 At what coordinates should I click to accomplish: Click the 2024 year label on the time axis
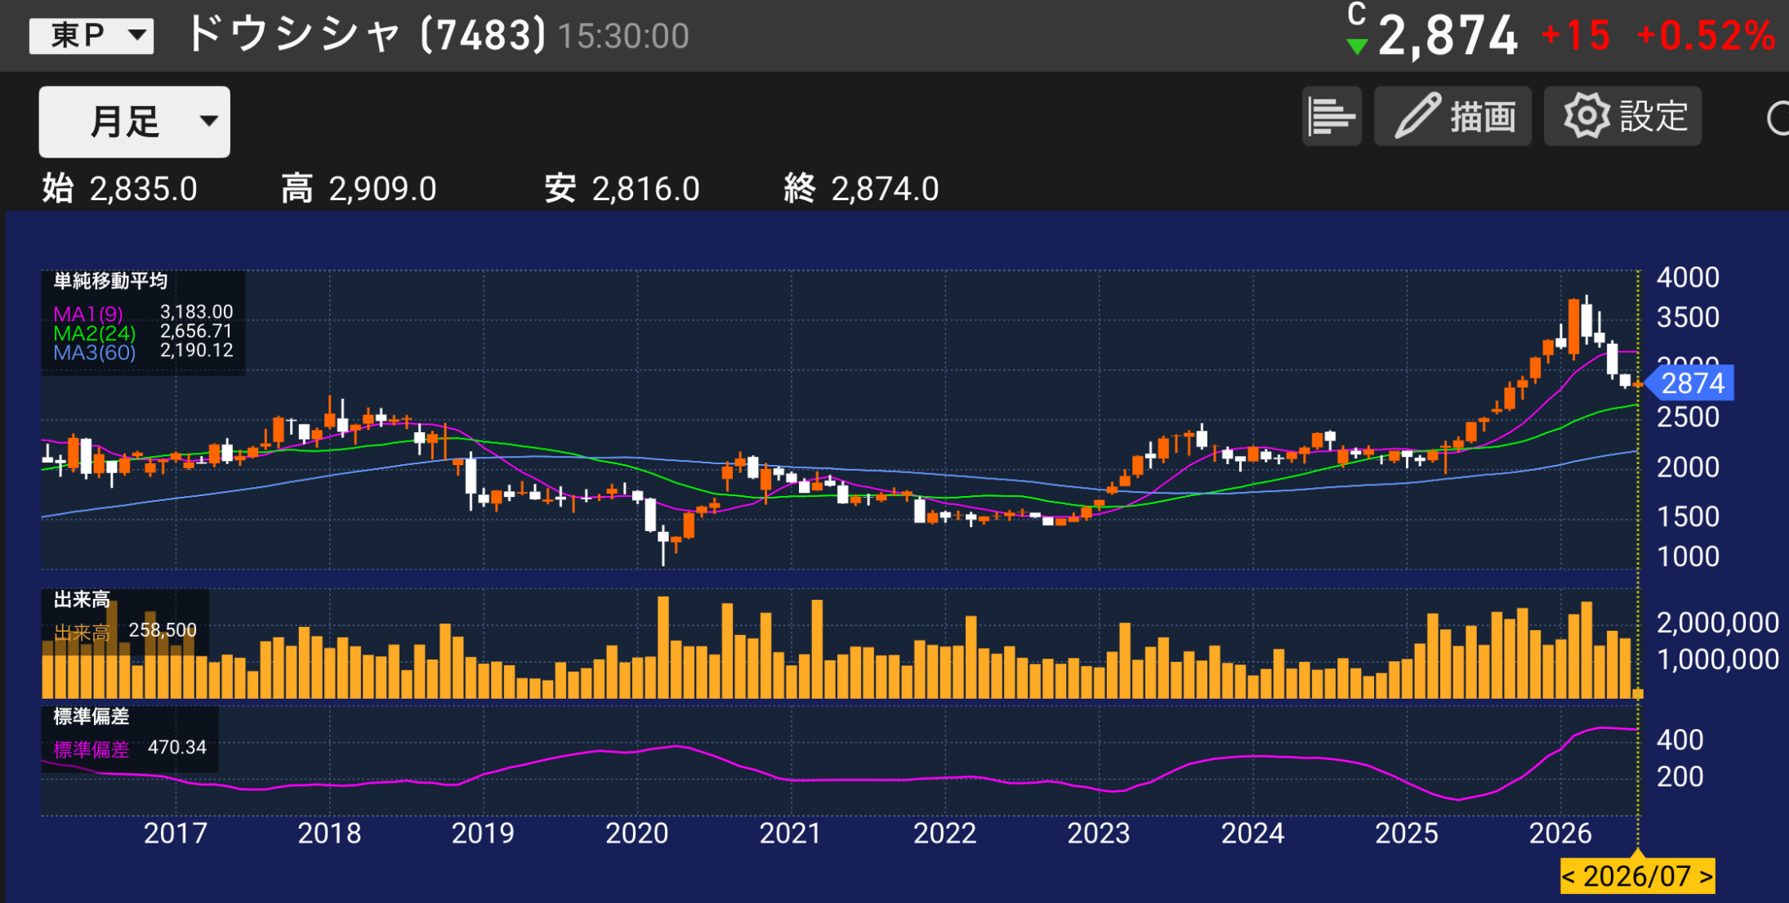coord(1253,834)
